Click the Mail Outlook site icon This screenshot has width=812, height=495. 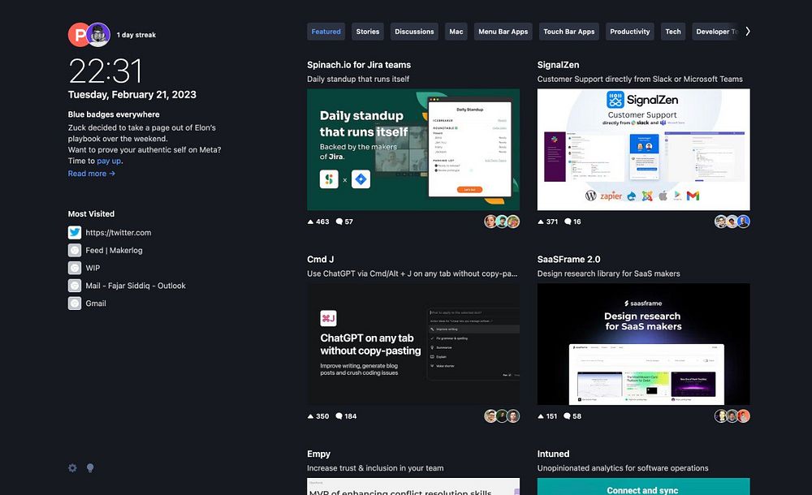tap(75, 286)
